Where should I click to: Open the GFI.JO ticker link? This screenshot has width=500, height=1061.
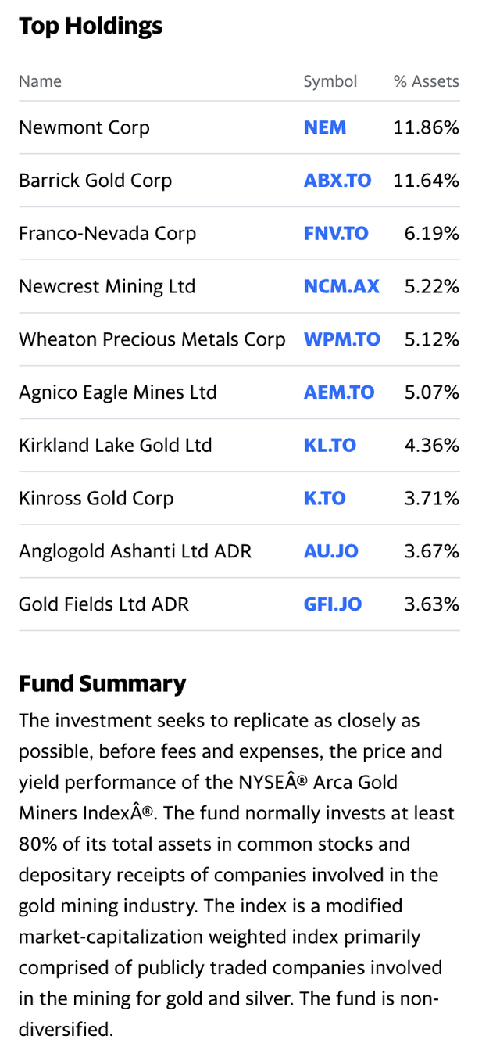[333, 604]
